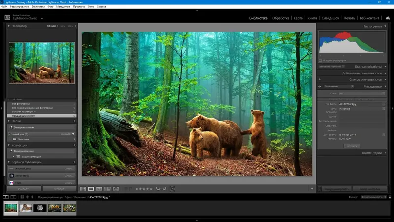Viewport: 394px width, 222px height.
Task: Rotate photo clockwise in the toolbar
Action: pos(164,189)
